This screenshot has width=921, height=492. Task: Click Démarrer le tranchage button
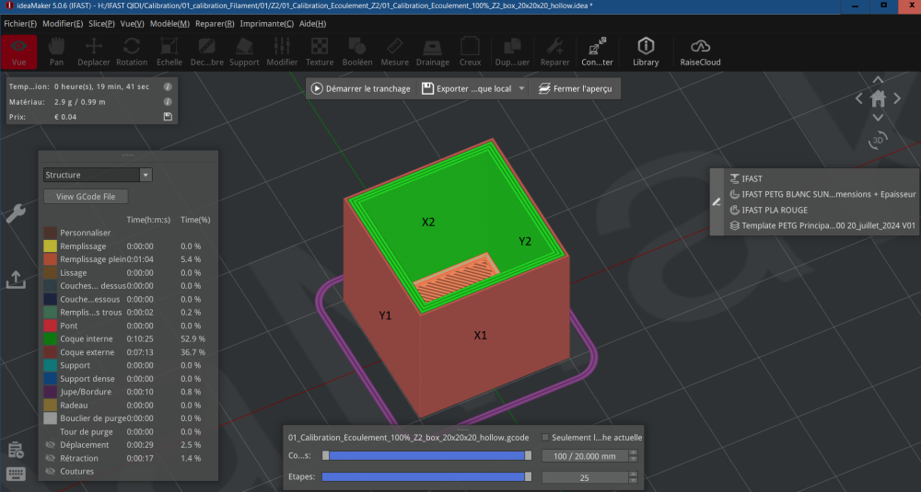[361, 88]
